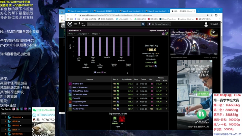Click the green points icon under Expansion All Stars
The image size is (242, 136).
(x=115, y=118)
